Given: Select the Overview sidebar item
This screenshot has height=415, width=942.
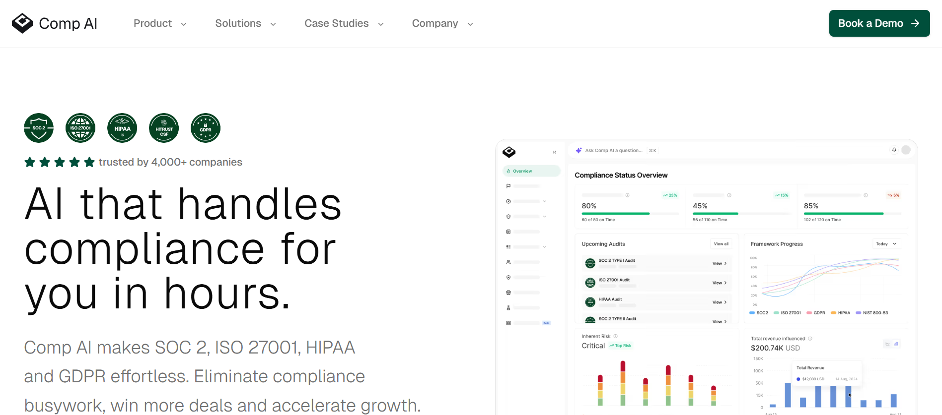Looking at the screenshot, I should pos(532,171).
